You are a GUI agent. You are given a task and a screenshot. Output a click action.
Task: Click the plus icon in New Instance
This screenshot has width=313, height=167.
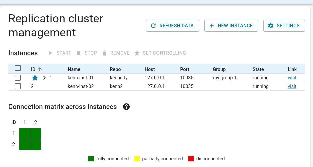click(x=212, y=26)
